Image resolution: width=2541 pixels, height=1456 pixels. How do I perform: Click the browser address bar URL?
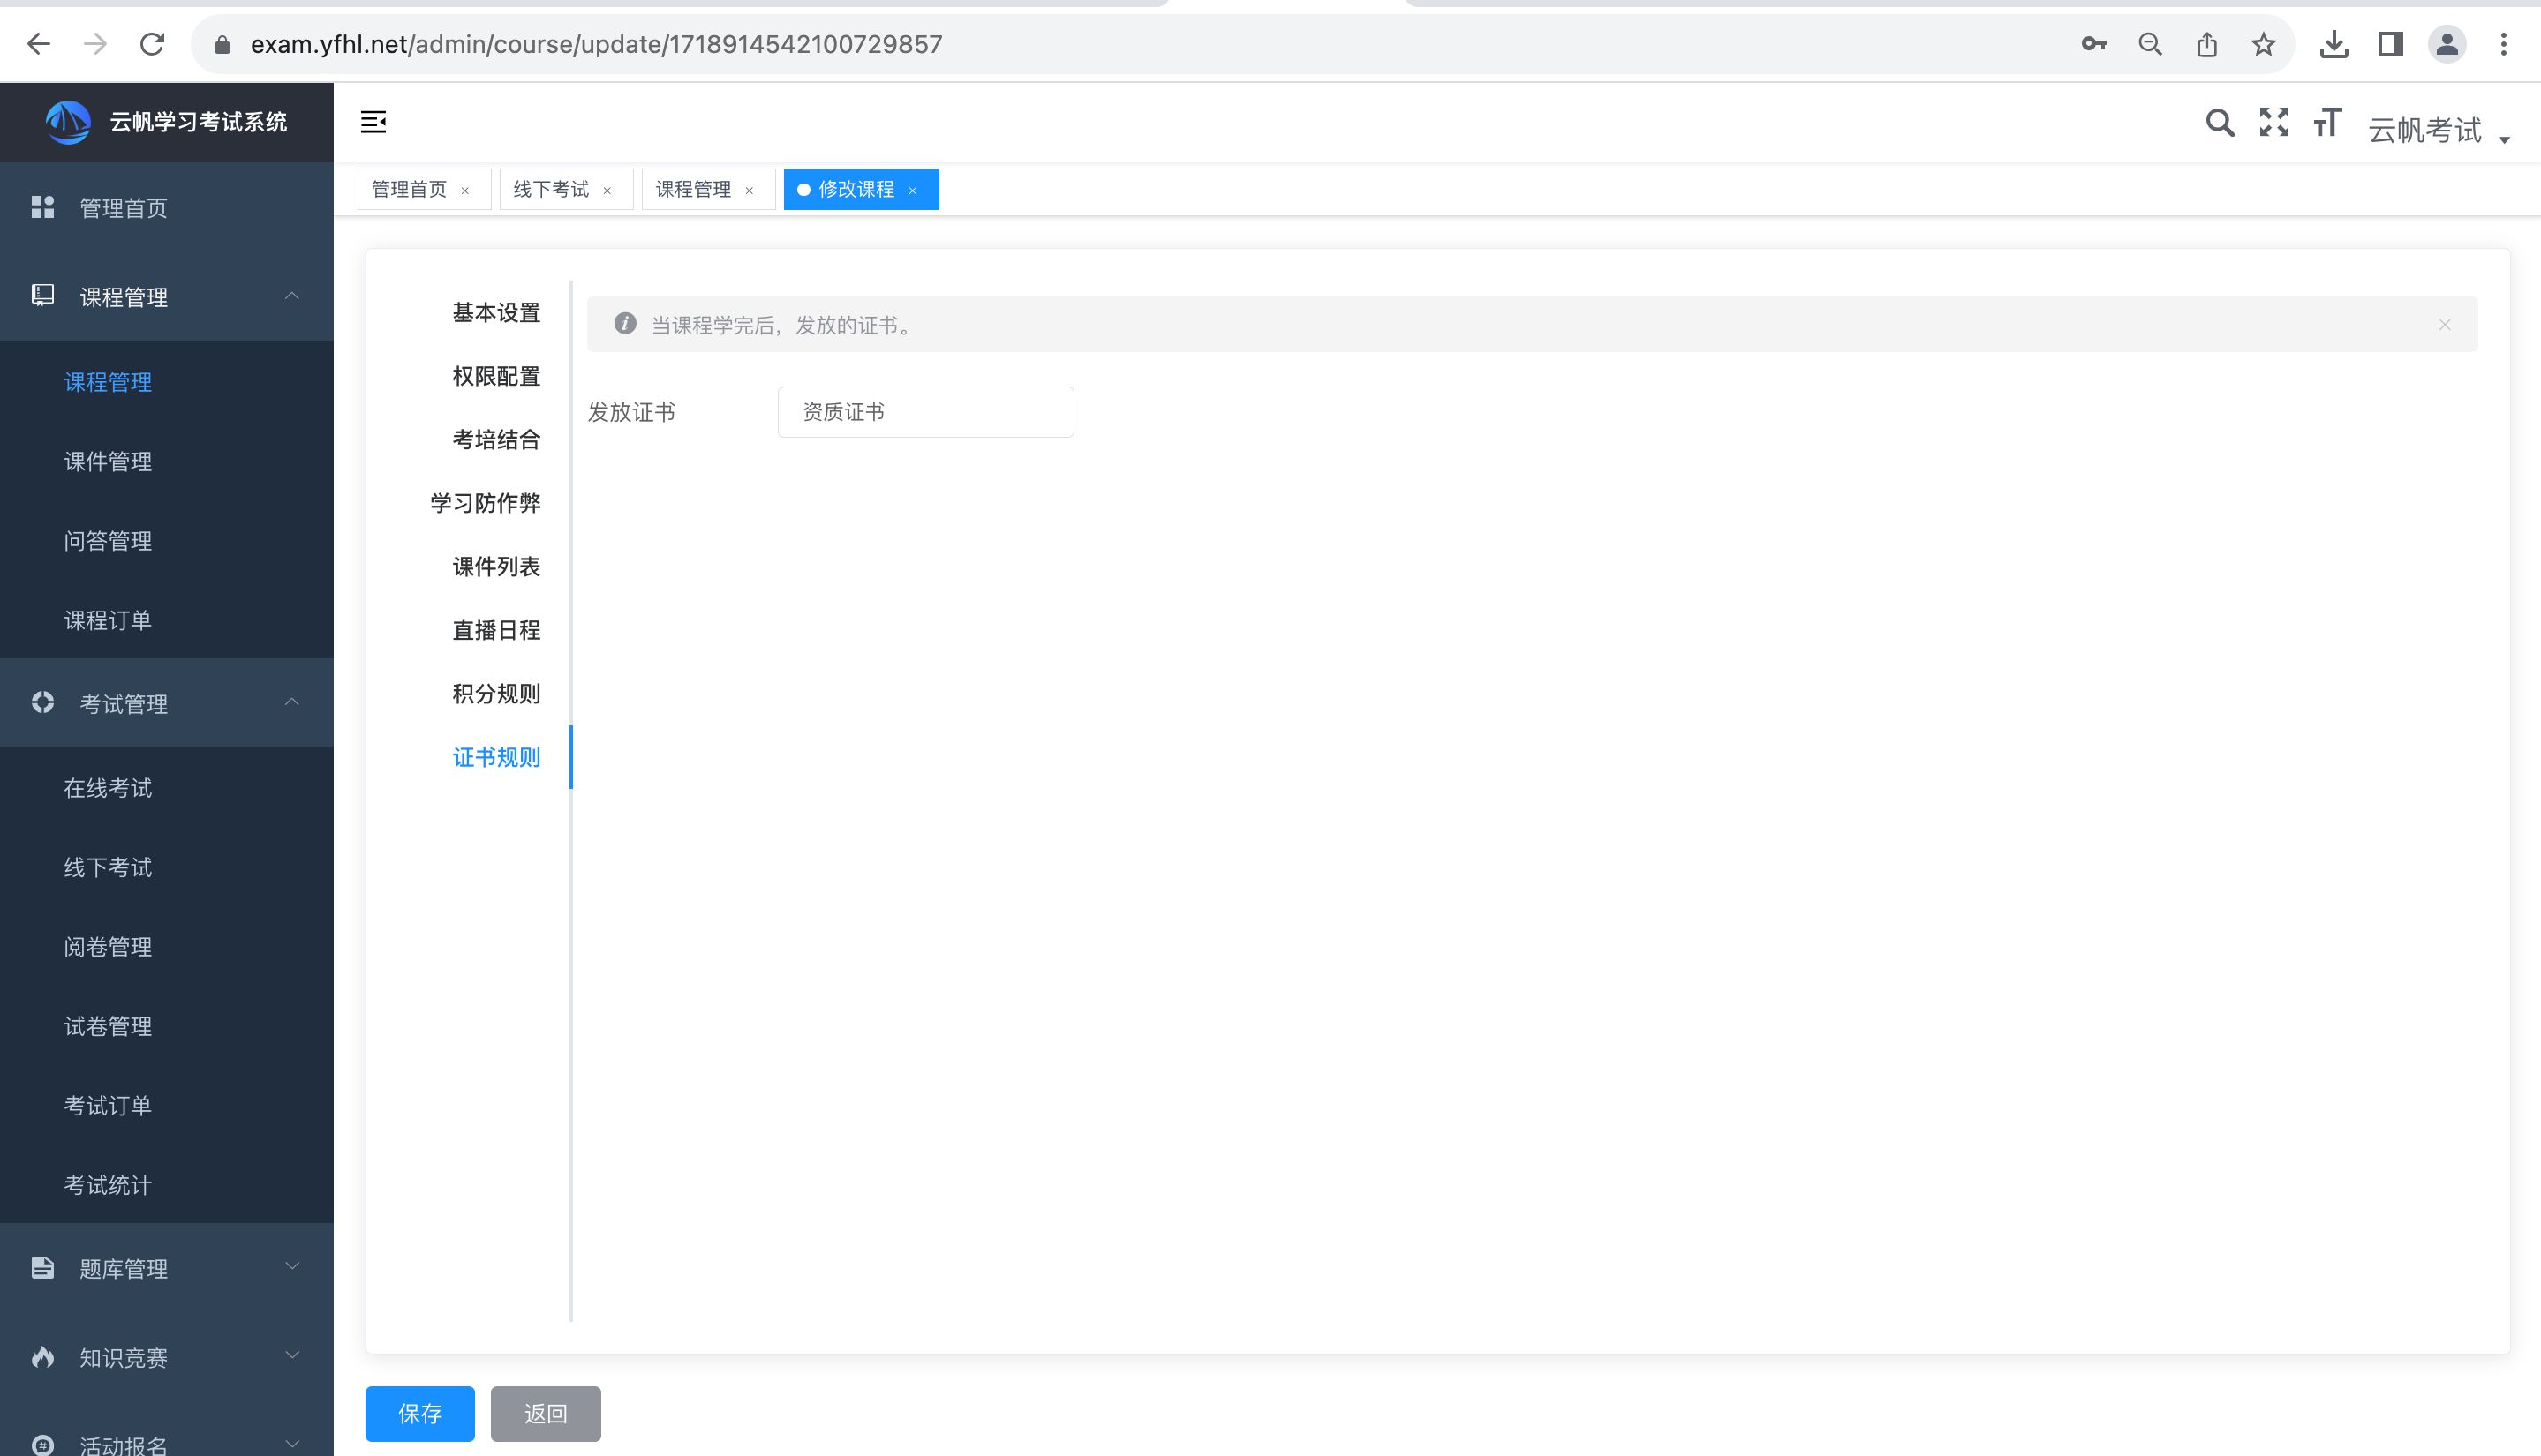(x=596, y=44)
